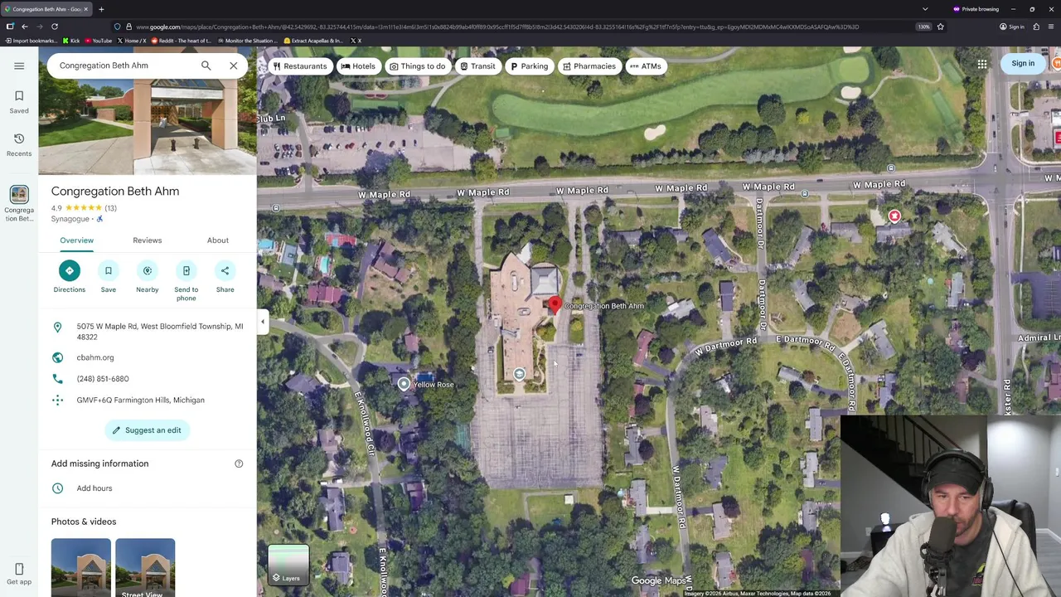
Task: Close the Congregation Beth Ahm browser tab
Action: click(85, 9)
